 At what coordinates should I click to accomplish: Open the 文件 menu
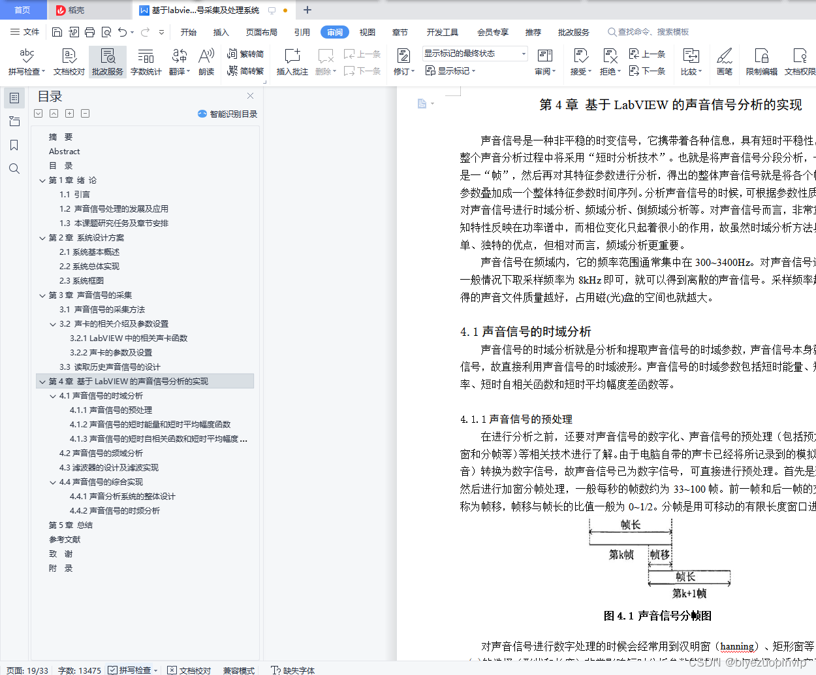(25, 32)
